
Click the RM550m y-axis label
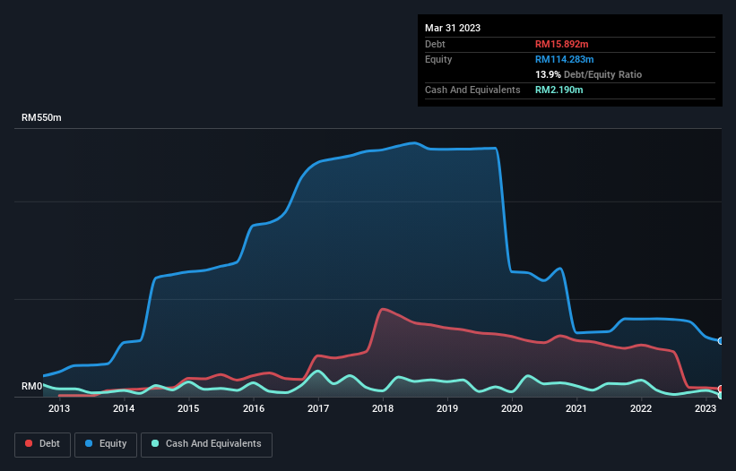[41, 117]
